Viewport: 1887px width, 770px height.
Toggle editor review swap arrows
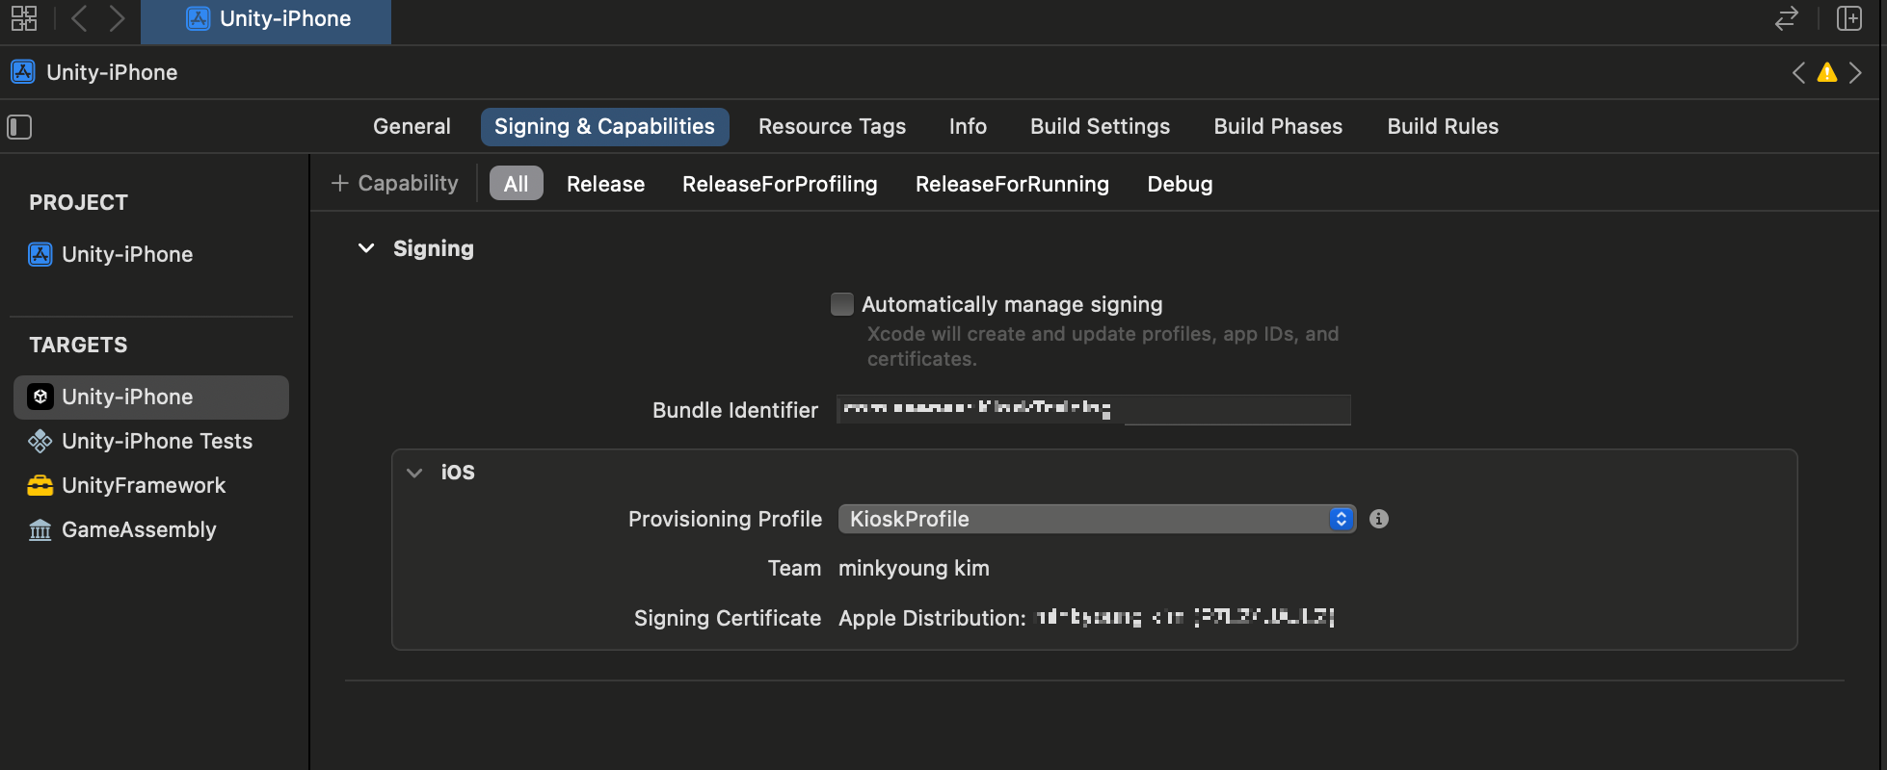[x=1786, y=18]
